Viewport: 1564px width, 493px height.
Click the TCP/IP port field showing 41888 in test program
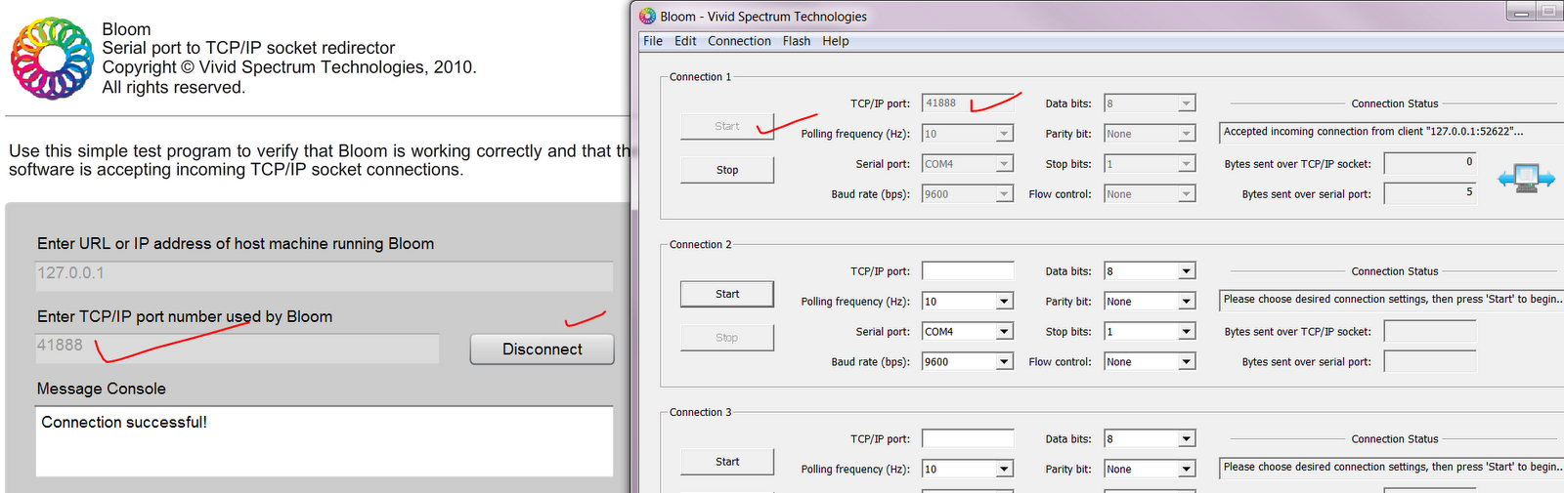[238, 349]
